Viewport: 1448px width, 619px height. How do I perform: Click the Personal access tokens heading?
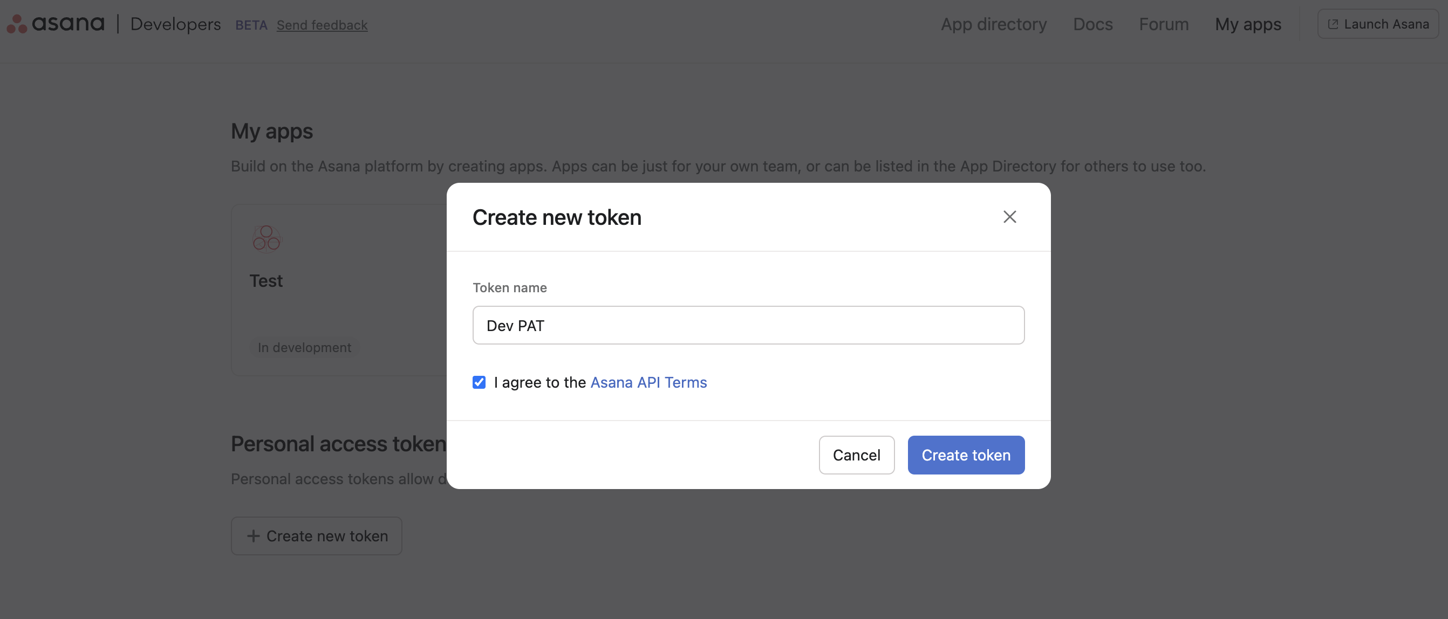click(338, 444)
